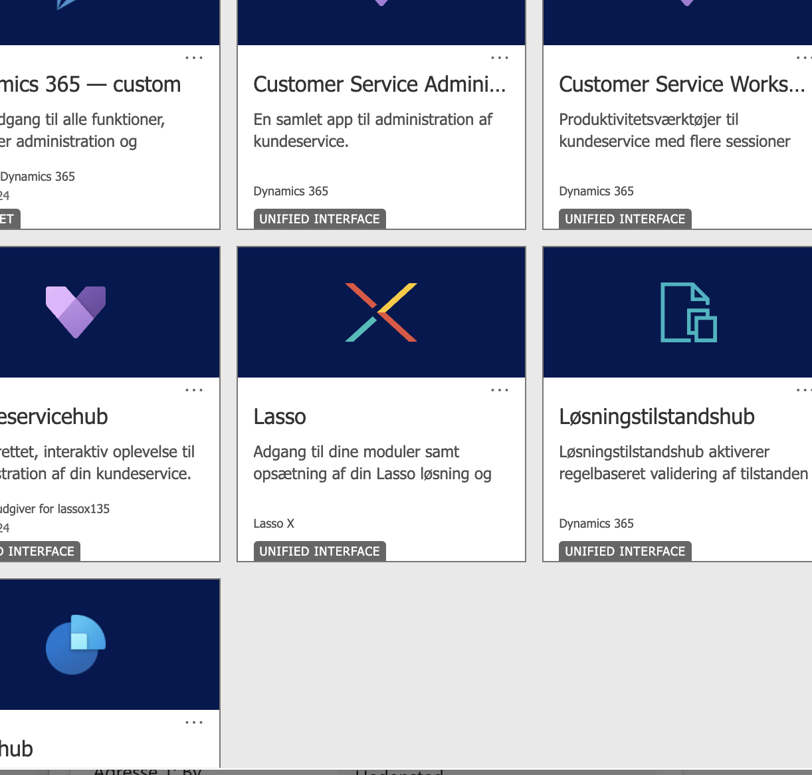The width and height of the screenshot is (812, 775).
Task: Click Lasso X publisher label
Action: [274, 524]
